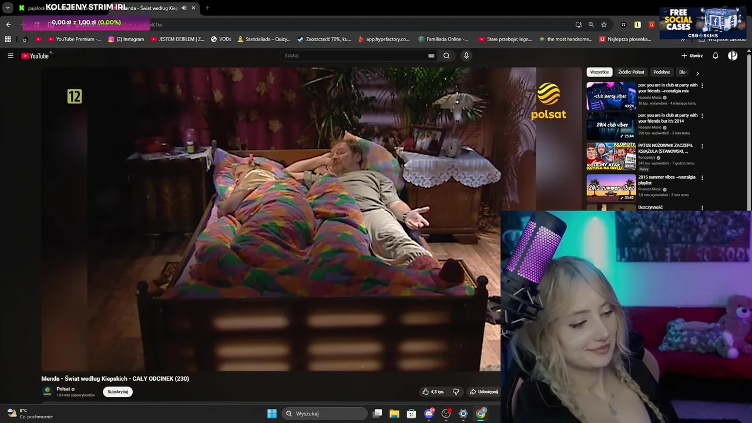
Task: Open the YouTube hamburger guide menu
Action: (10, 56)
